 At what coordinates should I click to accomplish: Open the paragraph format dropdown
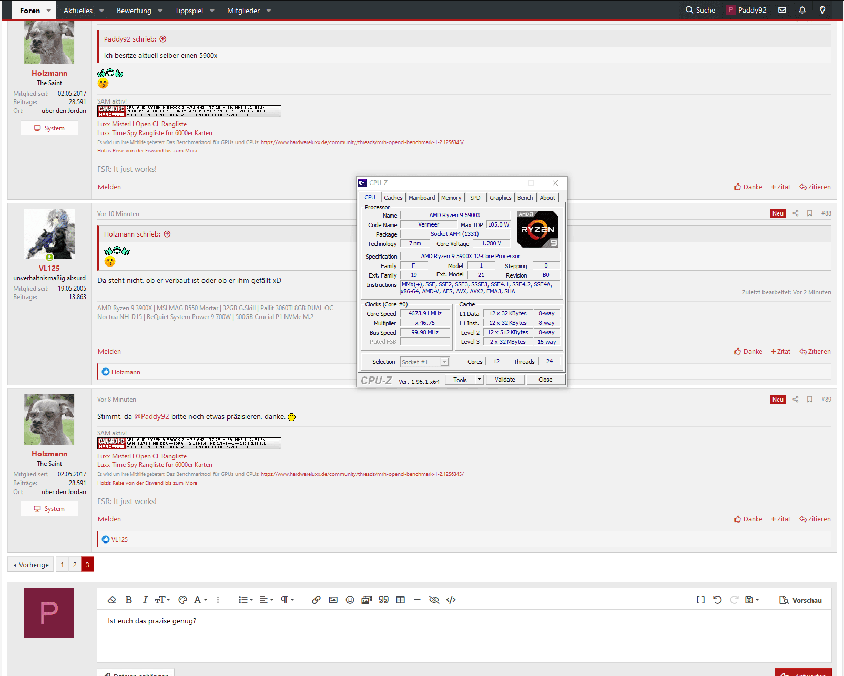287,600
